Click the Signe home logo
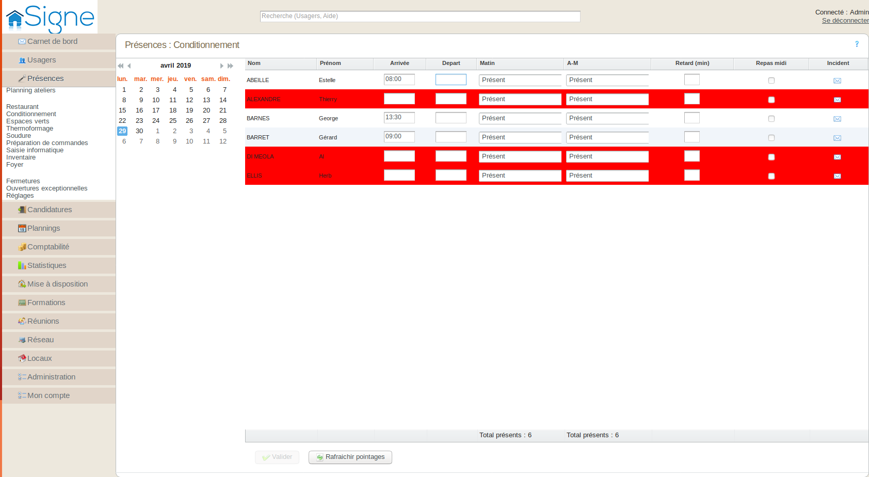Image resolution: width=869 pixels, height=477 pixels. click(x=50, y=18)
